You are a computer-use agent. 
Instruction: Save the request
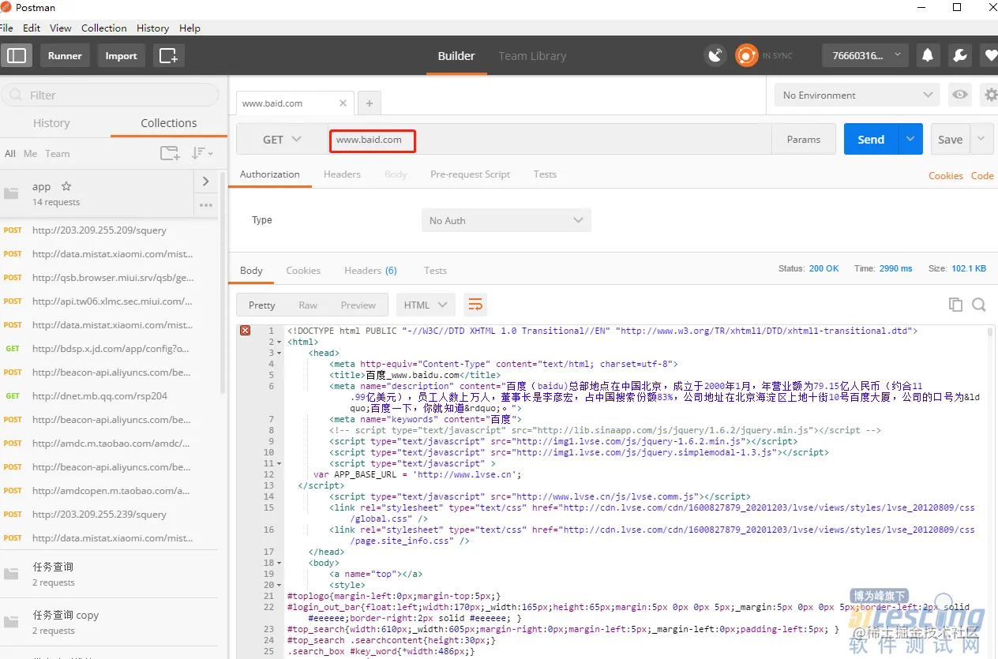click(x=950, y=139)
